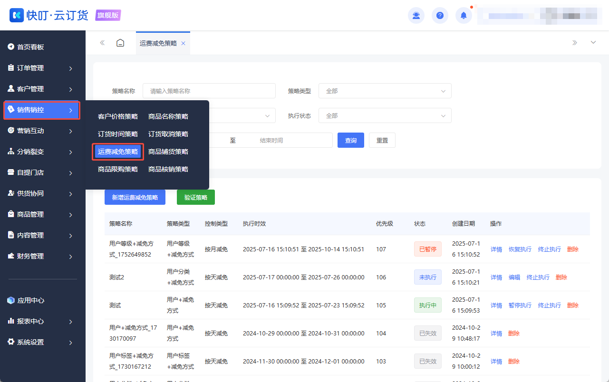The height and width of the screenshot is (382, 609).
Task: Choose 订货取消策略 from submenu
Action: [x=168, y=134]
